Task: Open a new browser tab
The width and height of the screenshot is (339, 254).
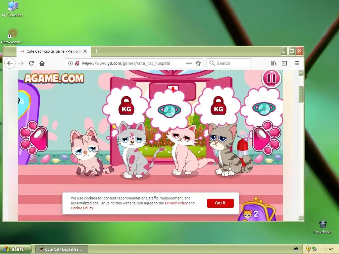Action: pyautogui.click(x=96, y=51)
